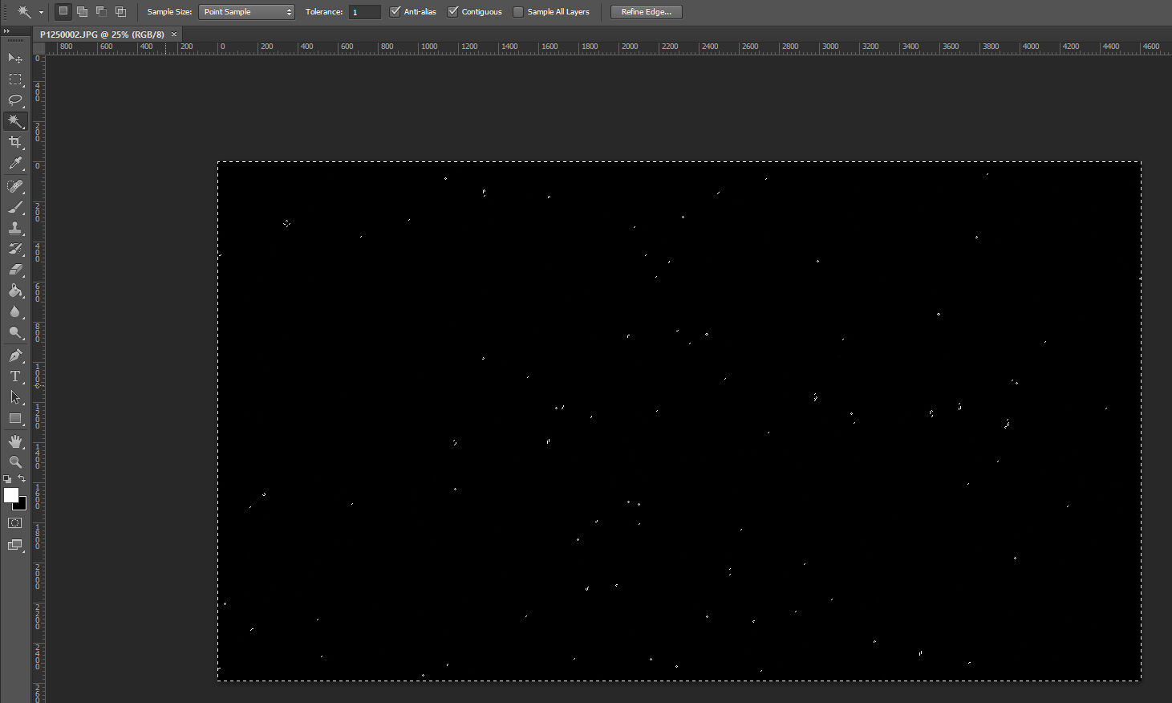
Task: Select the Crop tool
Action: coord(15,142)
